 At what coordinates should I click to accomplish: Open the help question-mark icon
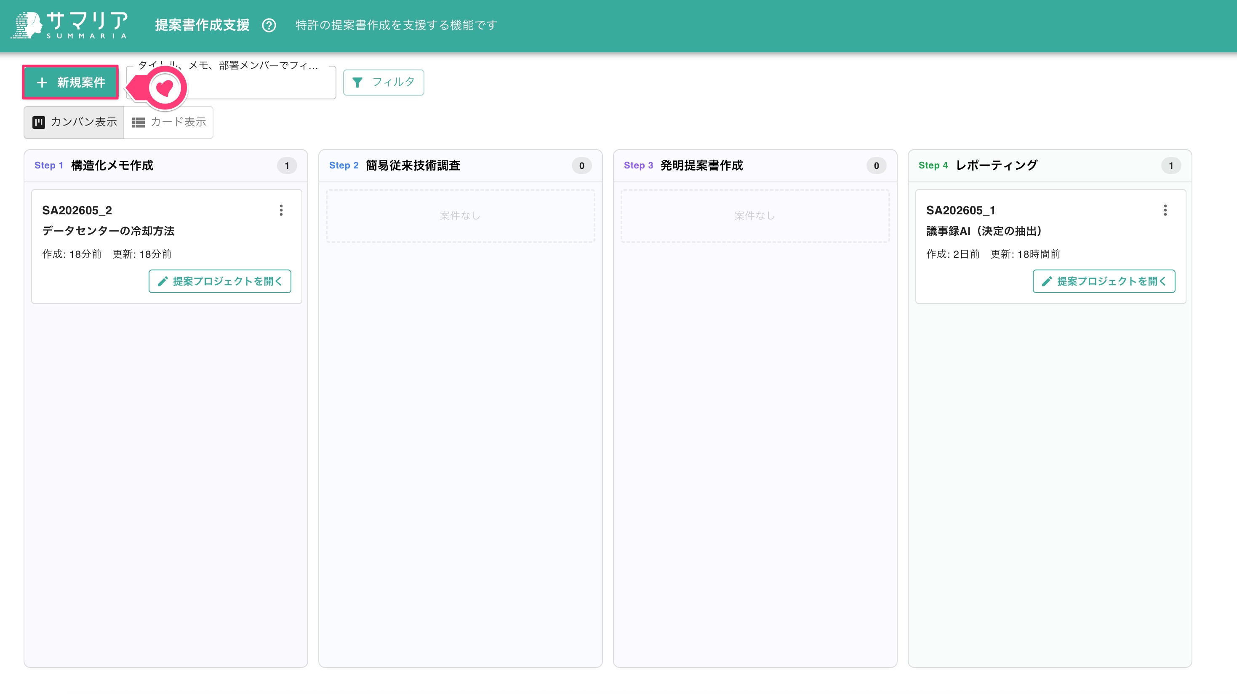click(269, 25)
